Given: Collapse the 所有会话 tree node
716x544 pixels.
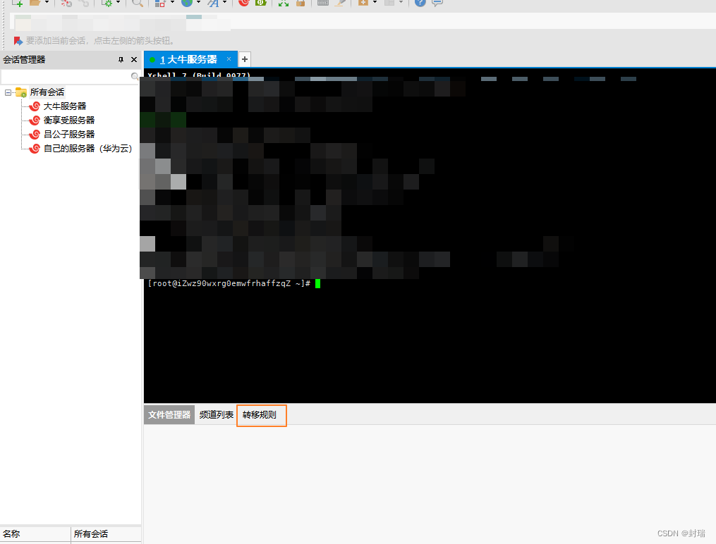Looking at the screenshot, I should pos(8,92).
